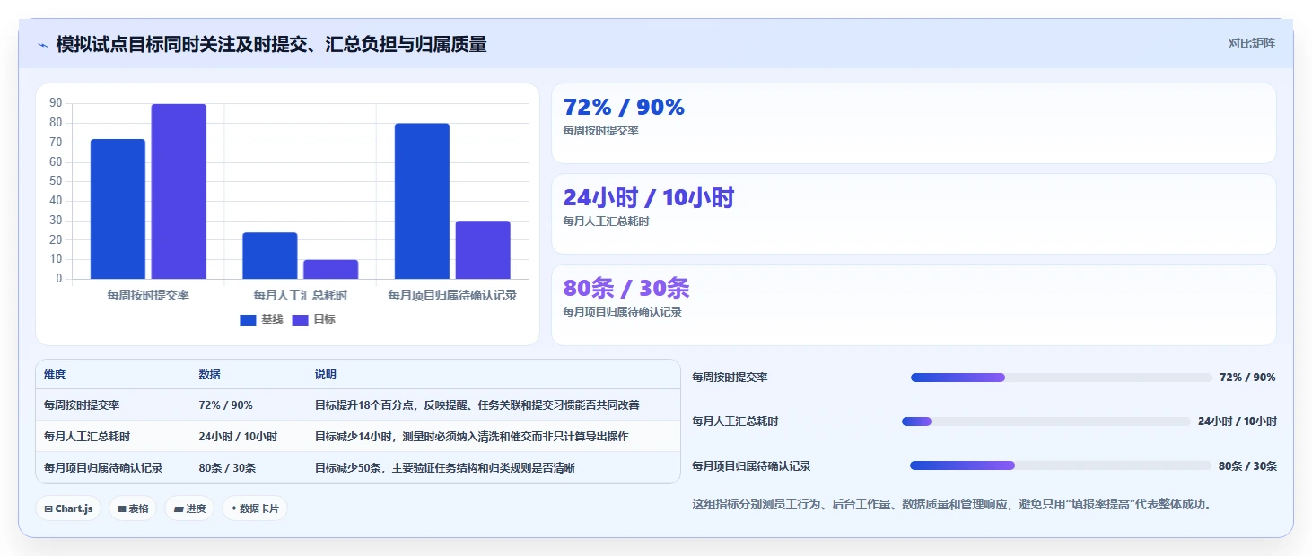
Task: Click the 目标 bar for 每周按时提交率
Action: pyautogui.click(x=179, y=191)
